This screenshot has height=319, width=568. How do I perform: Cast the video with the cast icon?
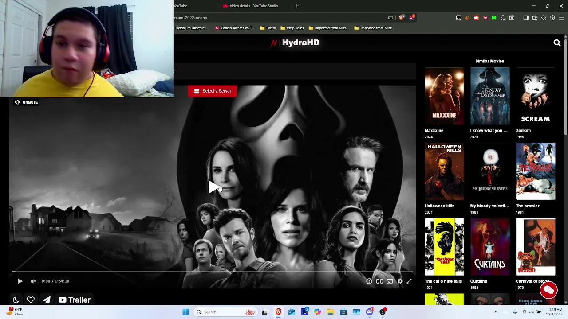tap(390, 281)
